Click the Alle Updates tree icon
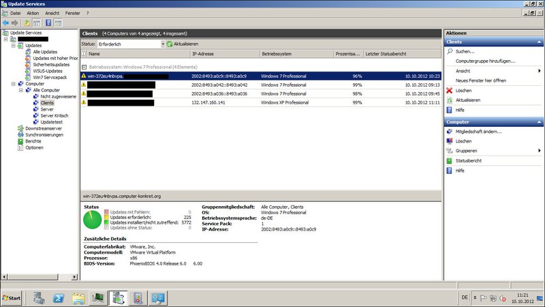This screenshot has height=307, width=545. (28, 52)
